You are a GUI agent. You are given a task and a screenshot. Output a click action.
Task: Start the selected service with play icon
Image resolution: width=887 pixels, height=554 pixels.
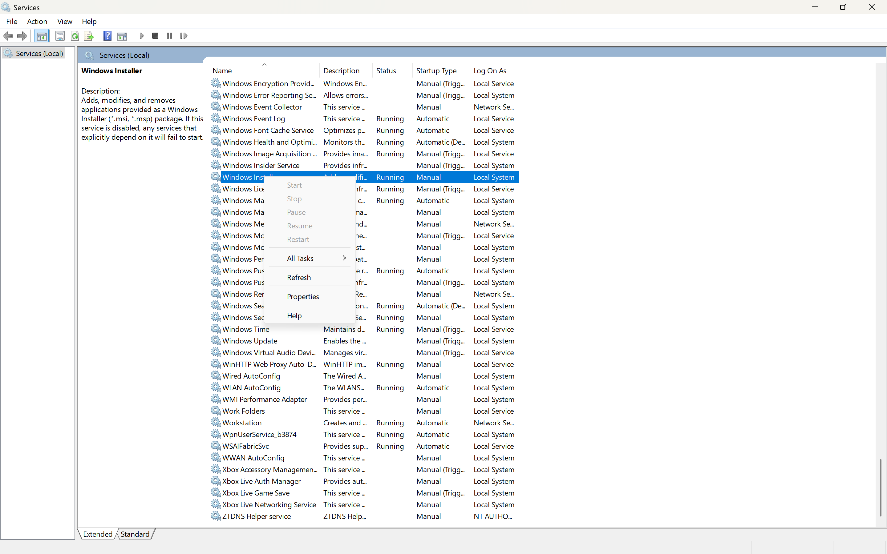pyautogui.click(x=142, y=35)
